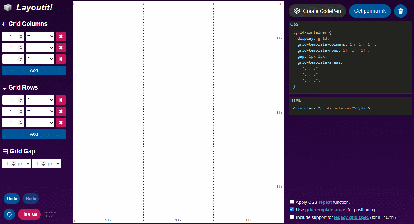Click the Layoutit! cube logo icon
Viewport: 414px width, 224px height.
tap(8, 8)
